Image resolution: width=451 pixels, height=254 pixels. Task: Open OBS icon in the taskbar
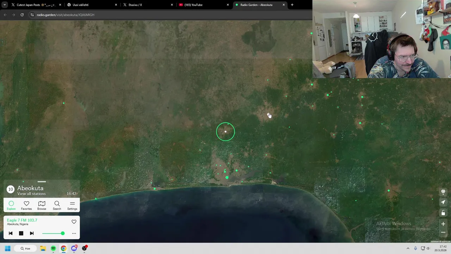[84, 248]
